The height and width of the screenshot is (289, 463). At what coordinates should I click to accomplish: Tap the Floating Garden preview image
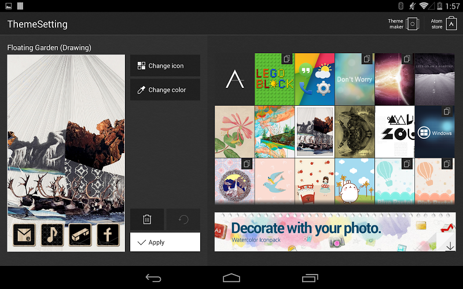tap(66, 153)
